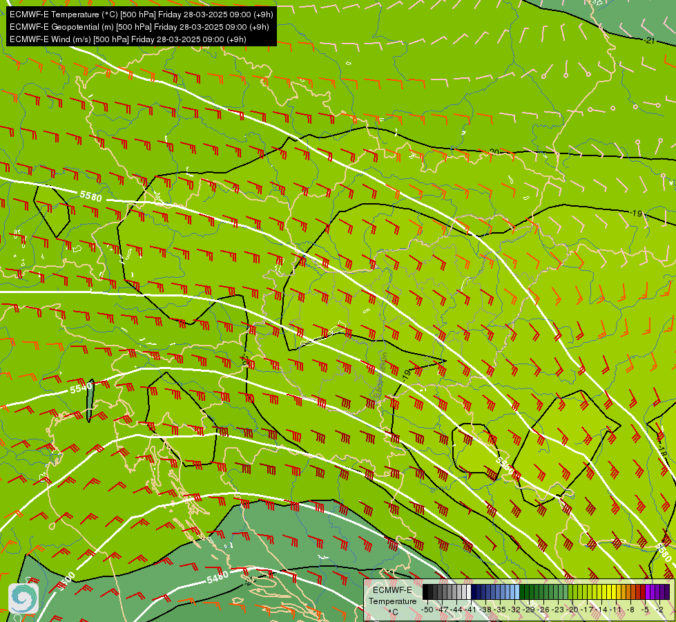Click the white legend swatch left of -41
The width and height of the screenshot is (676, 622).
469,592
